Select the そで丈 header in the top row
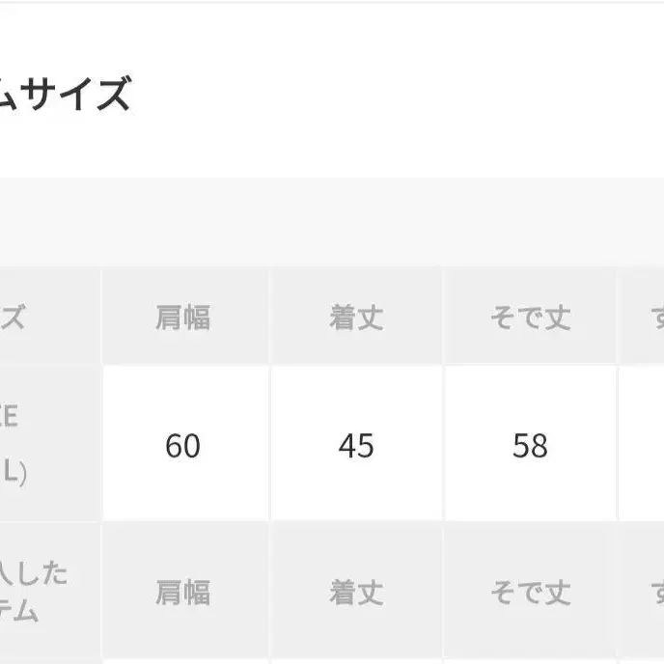The image size is (664, 664). tap(530, 317)
